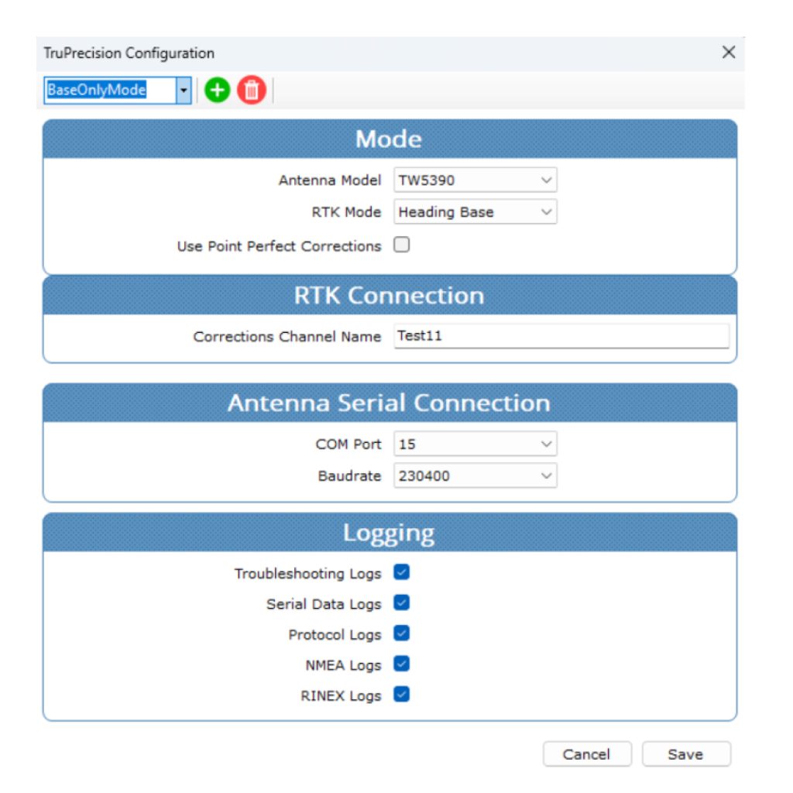The width and height of the screenshot is (793, 793).
Task: Select the BaseOnlyMode profile name text
Action: click(x=97, y=91)
